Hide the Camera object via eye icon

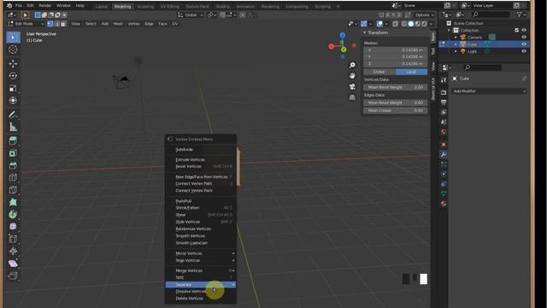click(524, 37)
